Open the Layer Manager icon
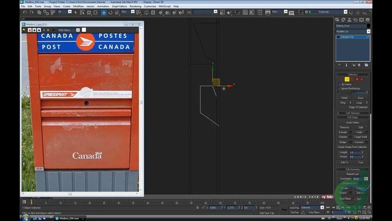The image size is (392, 221). [x=237, y=12]
